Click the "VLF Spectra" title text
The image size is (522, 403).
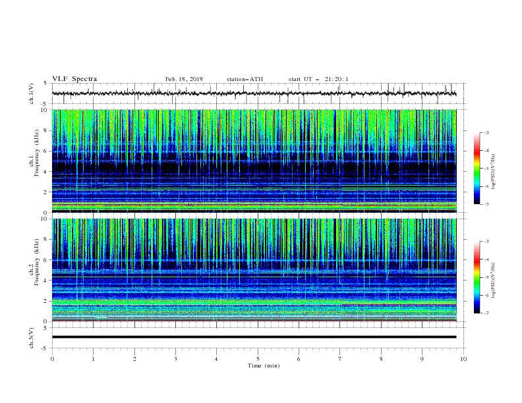[74, 79]
